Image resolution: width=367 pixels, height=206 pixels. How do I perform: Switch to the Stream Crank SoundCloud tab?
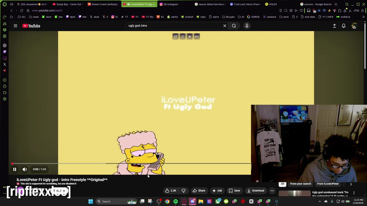[103, 4]
